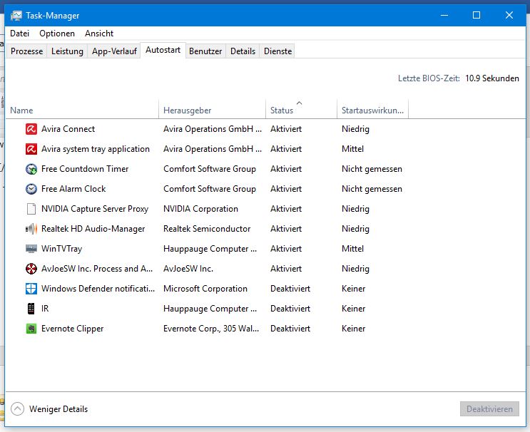Sort by the Startauswirkungen column header
The image size is (530, 432).
(372, 110)
